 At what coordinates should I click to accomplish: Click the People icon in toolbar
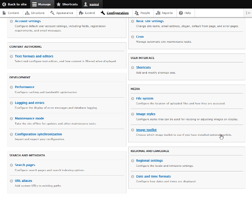136,13
